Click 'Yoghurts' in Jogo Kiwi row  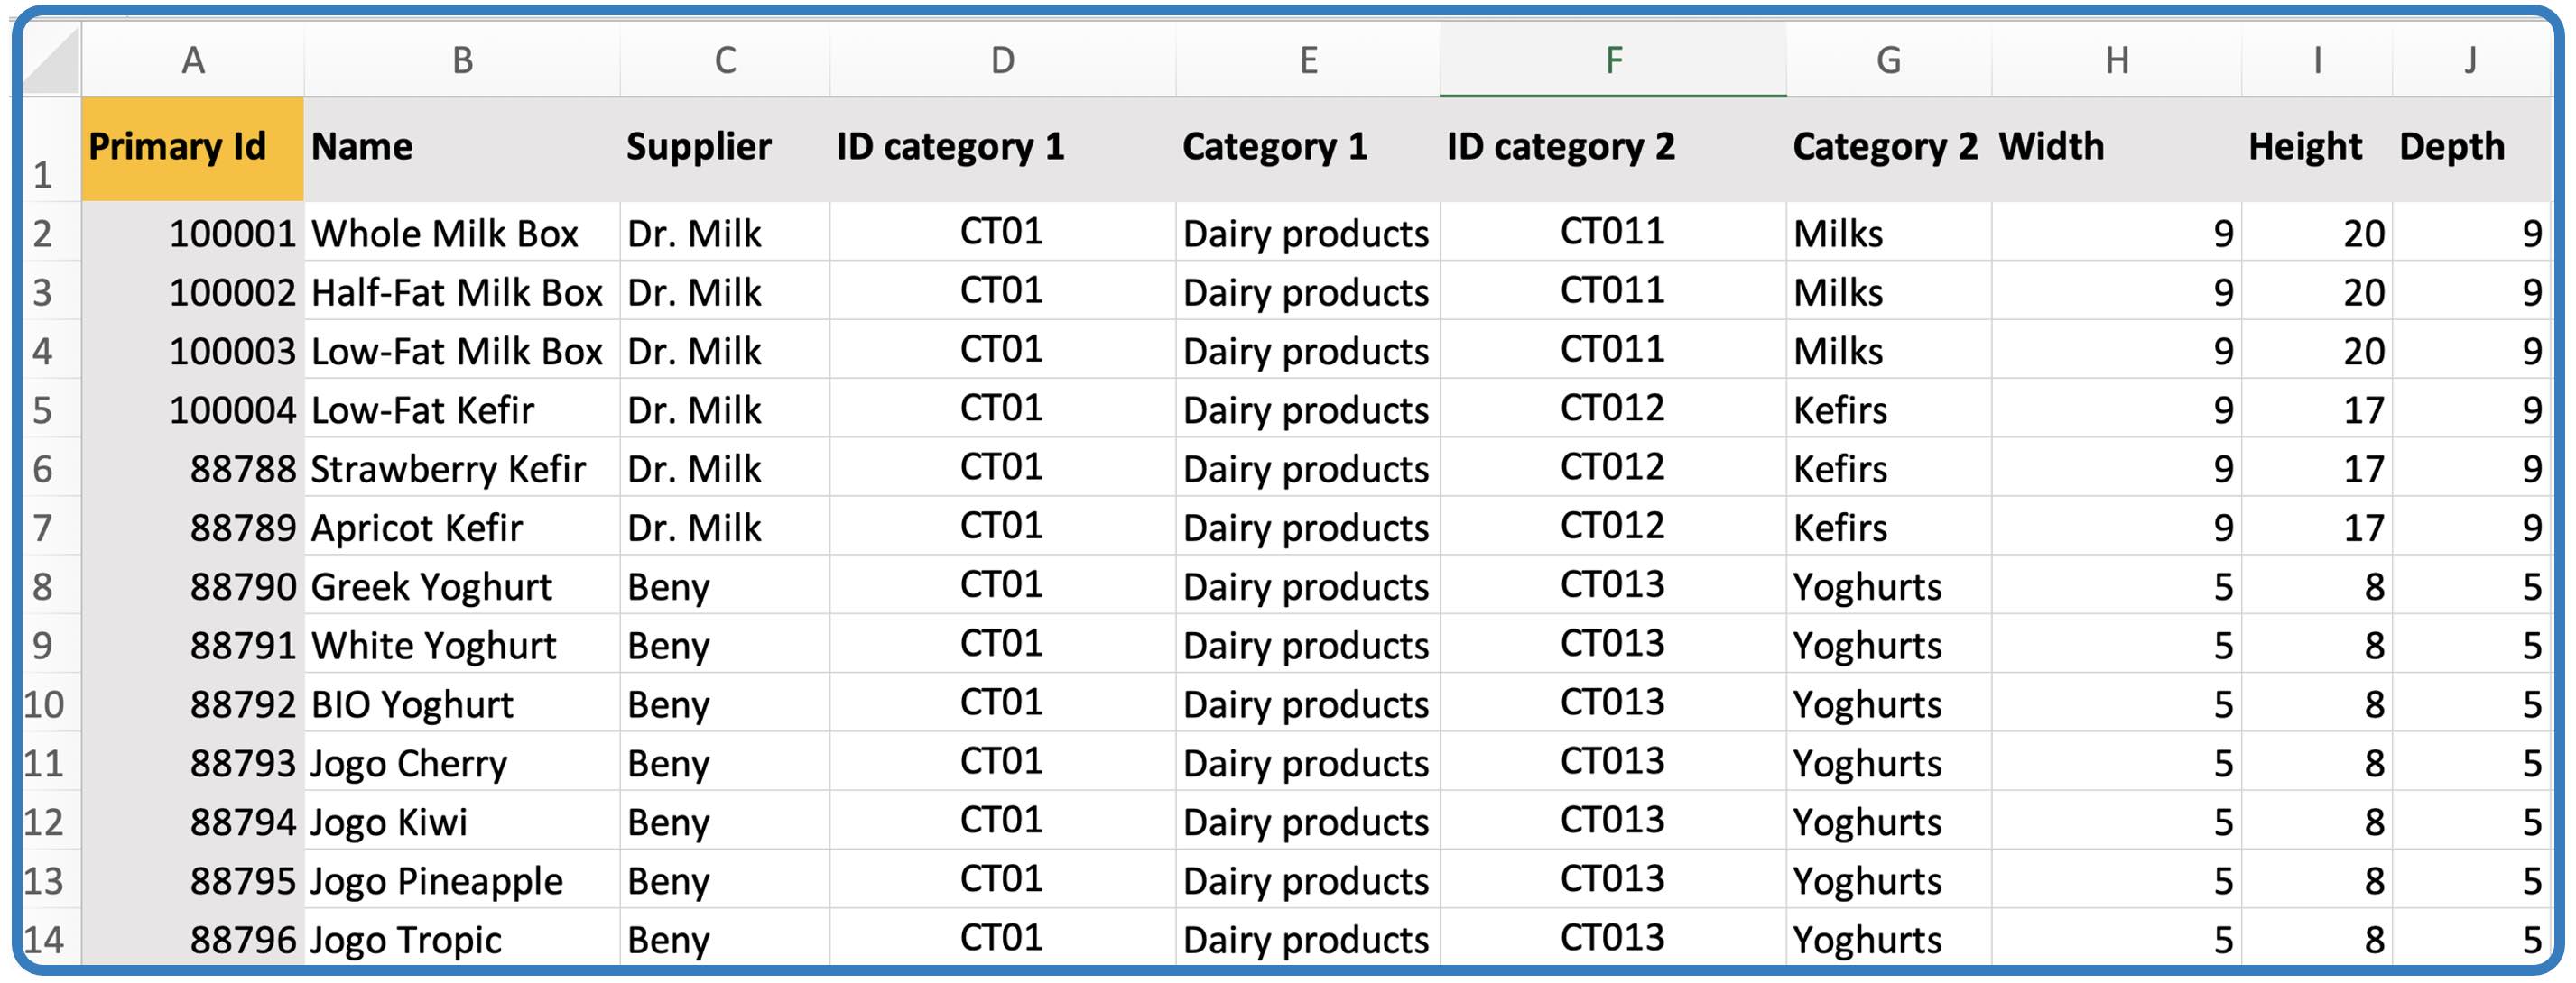[1889, 822]
